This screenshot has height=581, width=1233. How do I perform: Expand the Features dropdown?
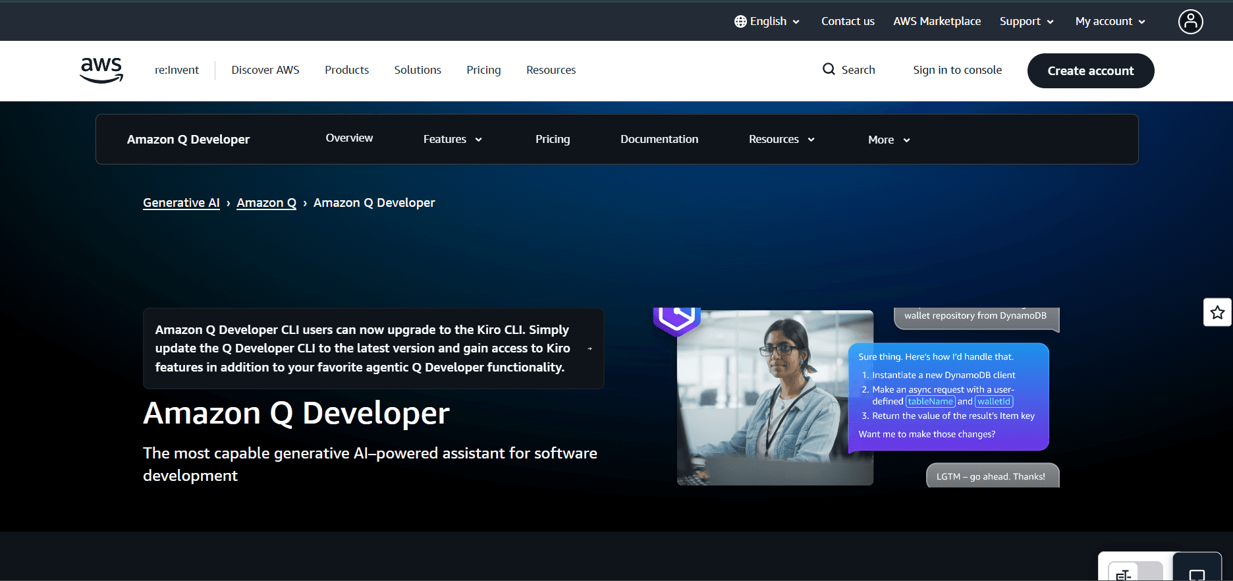[452, 139]
